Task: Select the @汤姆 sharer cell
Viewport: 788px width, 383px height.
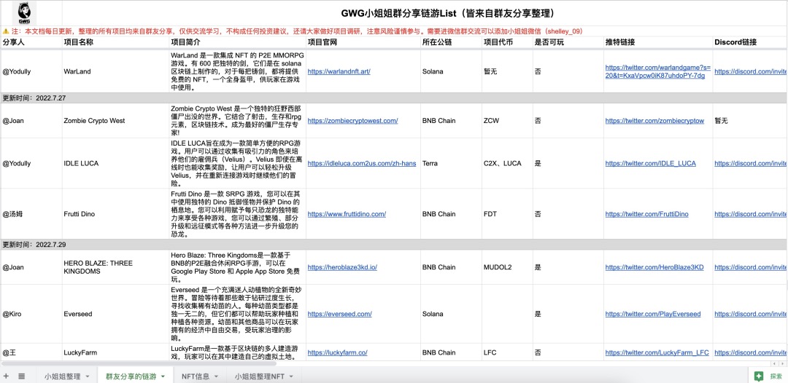Action: tap(31, 214)
